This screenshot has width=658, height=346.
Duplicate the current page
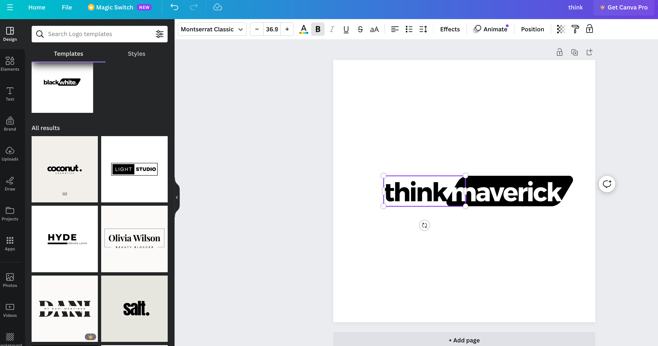coord(575,52)
